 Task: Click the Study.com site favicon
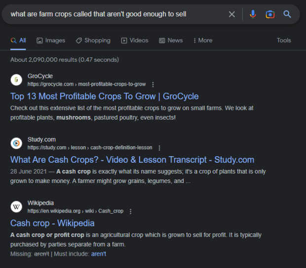pyautogui.click(x=17, y=143)
